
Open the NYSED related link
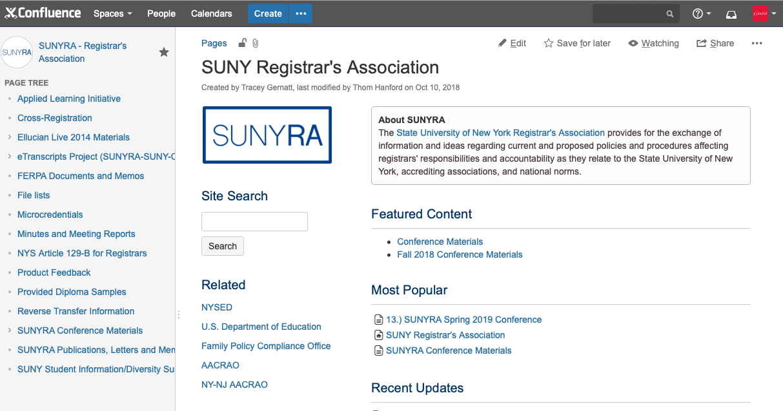pyautogui.click(x=217, y=307)
